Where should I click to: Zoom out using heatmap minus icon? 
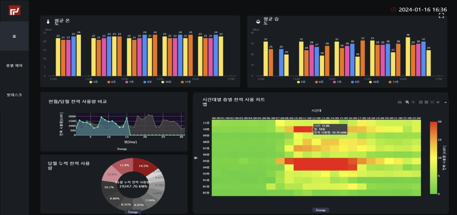pyautogui.click(x=426, y=102)
